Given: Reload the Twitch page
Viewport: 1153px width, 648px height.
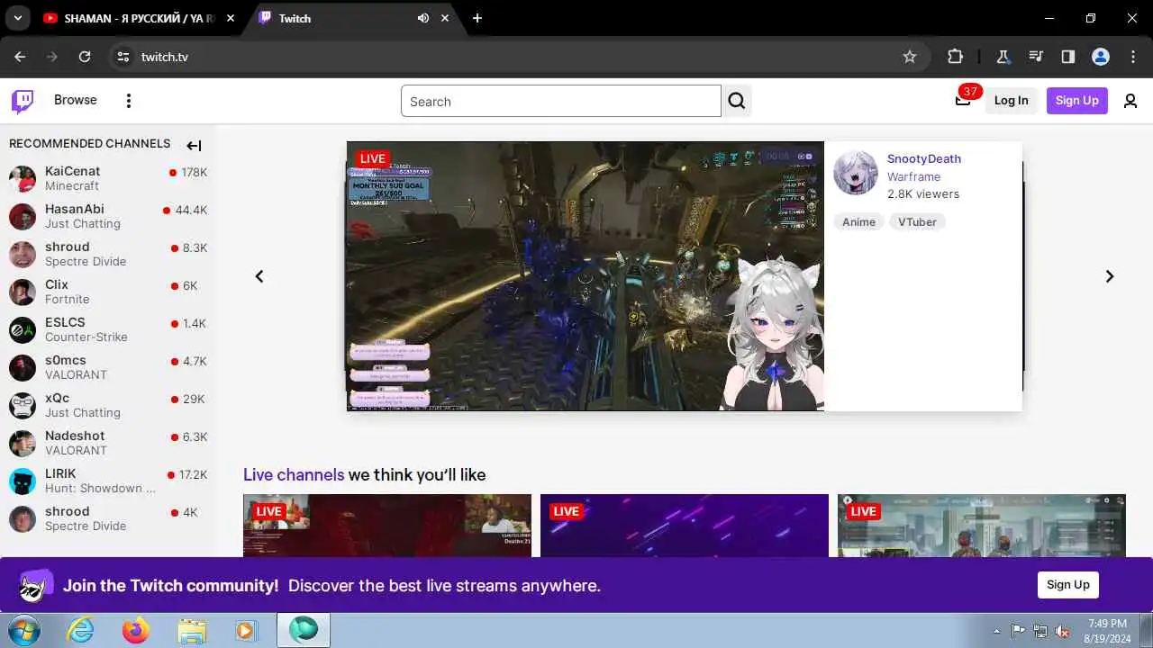Looking at the screenshot, I should (85, 57).
